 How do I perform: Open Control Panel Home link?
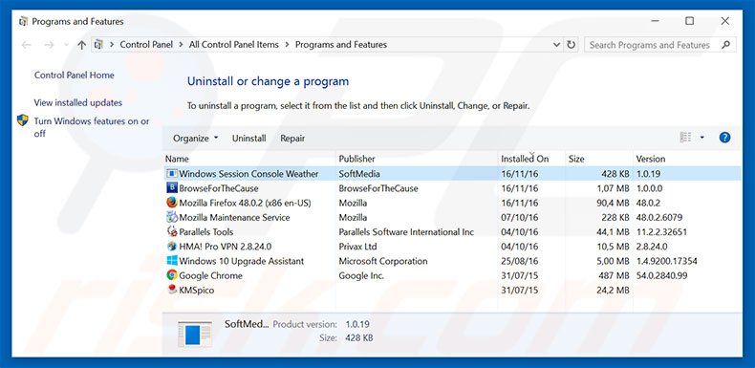tap(75, 76)
